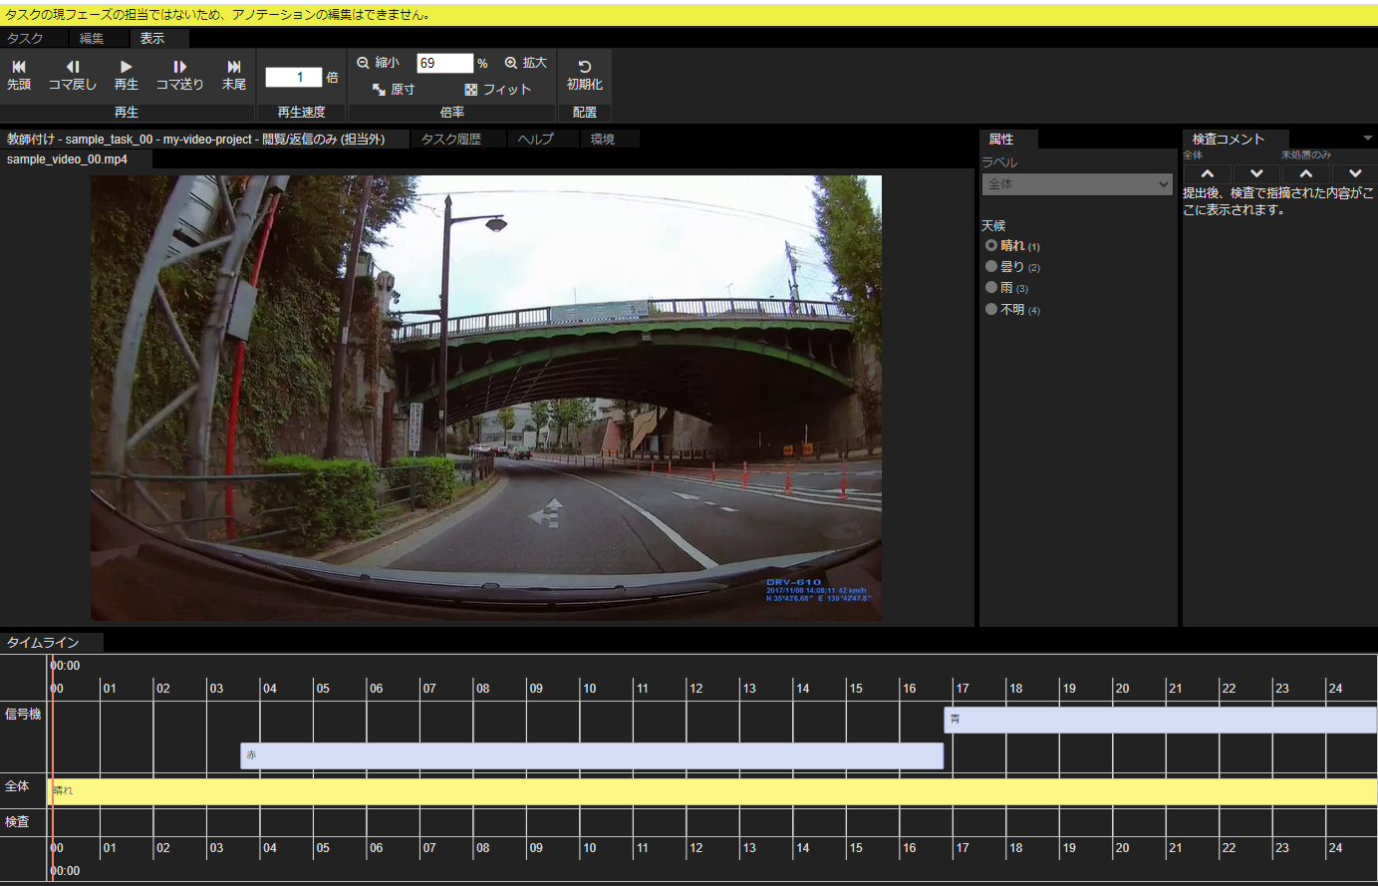Select the 晴れ weather radio button

991,245
